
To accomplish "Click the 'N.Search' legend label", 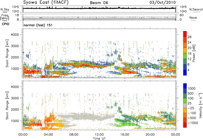I will click(x=196, y=9).
